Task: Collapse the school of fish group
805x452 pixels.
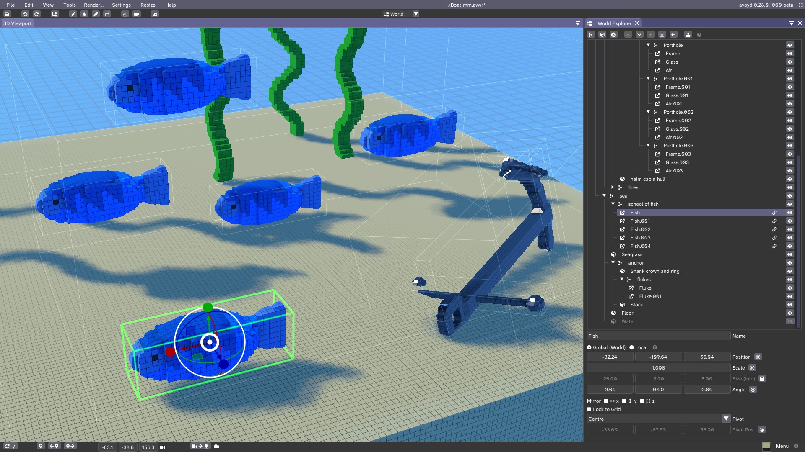Action: point(613,204)
